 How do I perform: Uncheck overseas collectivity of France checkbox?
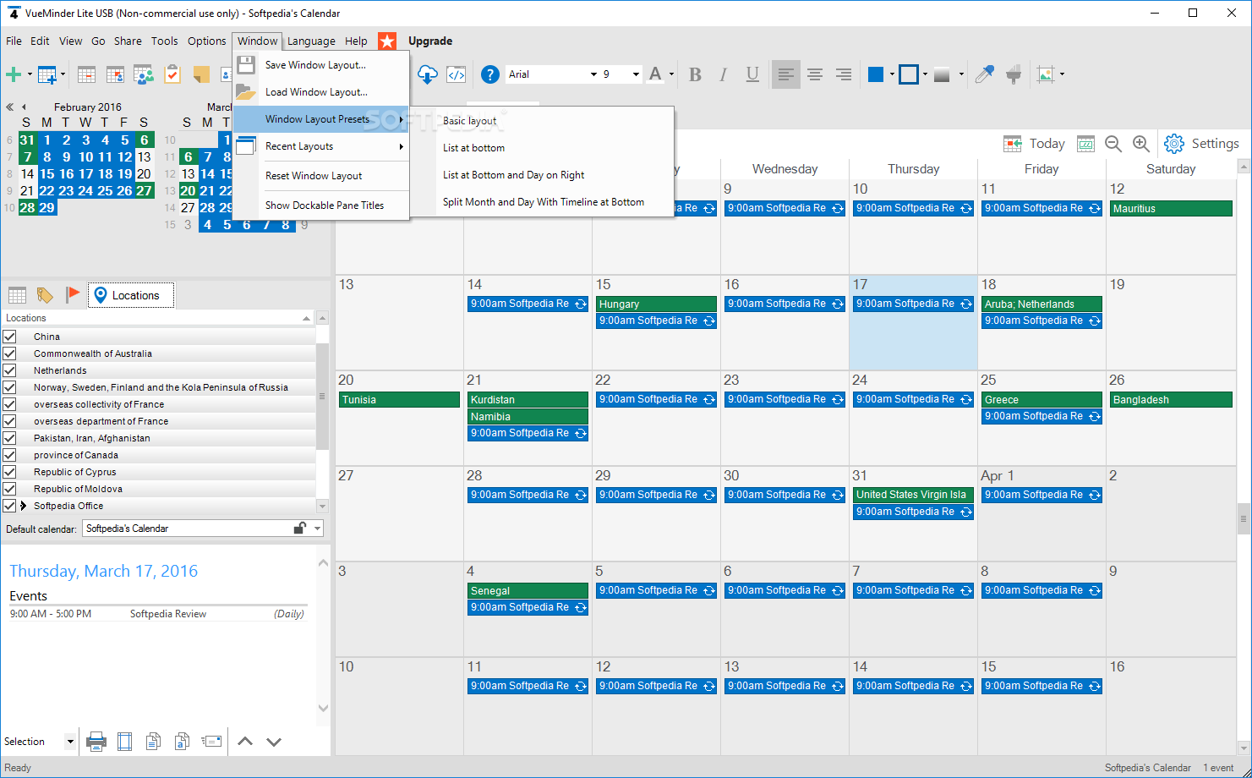(10, 404)
